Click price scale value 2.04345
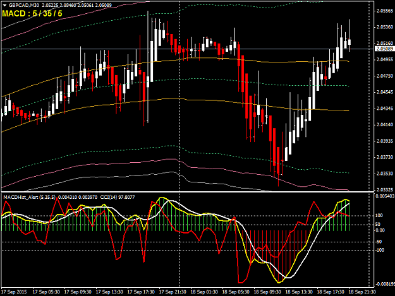This screenshot has height=296, width=395. (x=384, y=109)
